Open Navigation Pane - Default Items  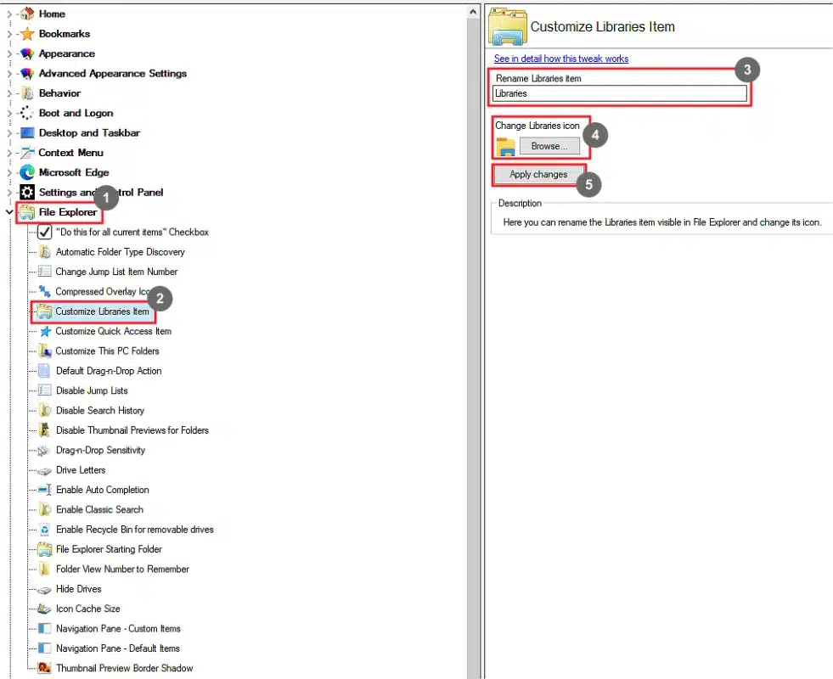[118, 648]
